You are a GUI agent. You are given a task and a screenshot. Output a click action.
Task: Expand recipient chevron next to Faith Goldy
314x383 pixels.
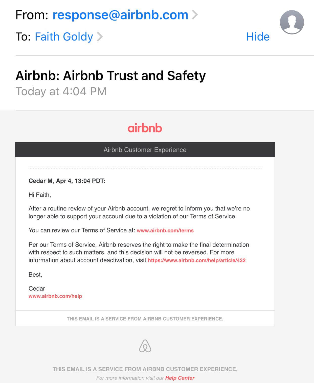click(x=100, y=36)
